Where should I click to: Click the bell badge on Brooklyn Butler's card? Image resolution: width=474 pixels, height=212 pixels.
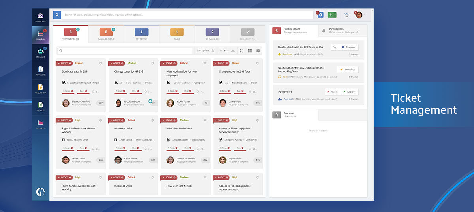coord(150,101)
